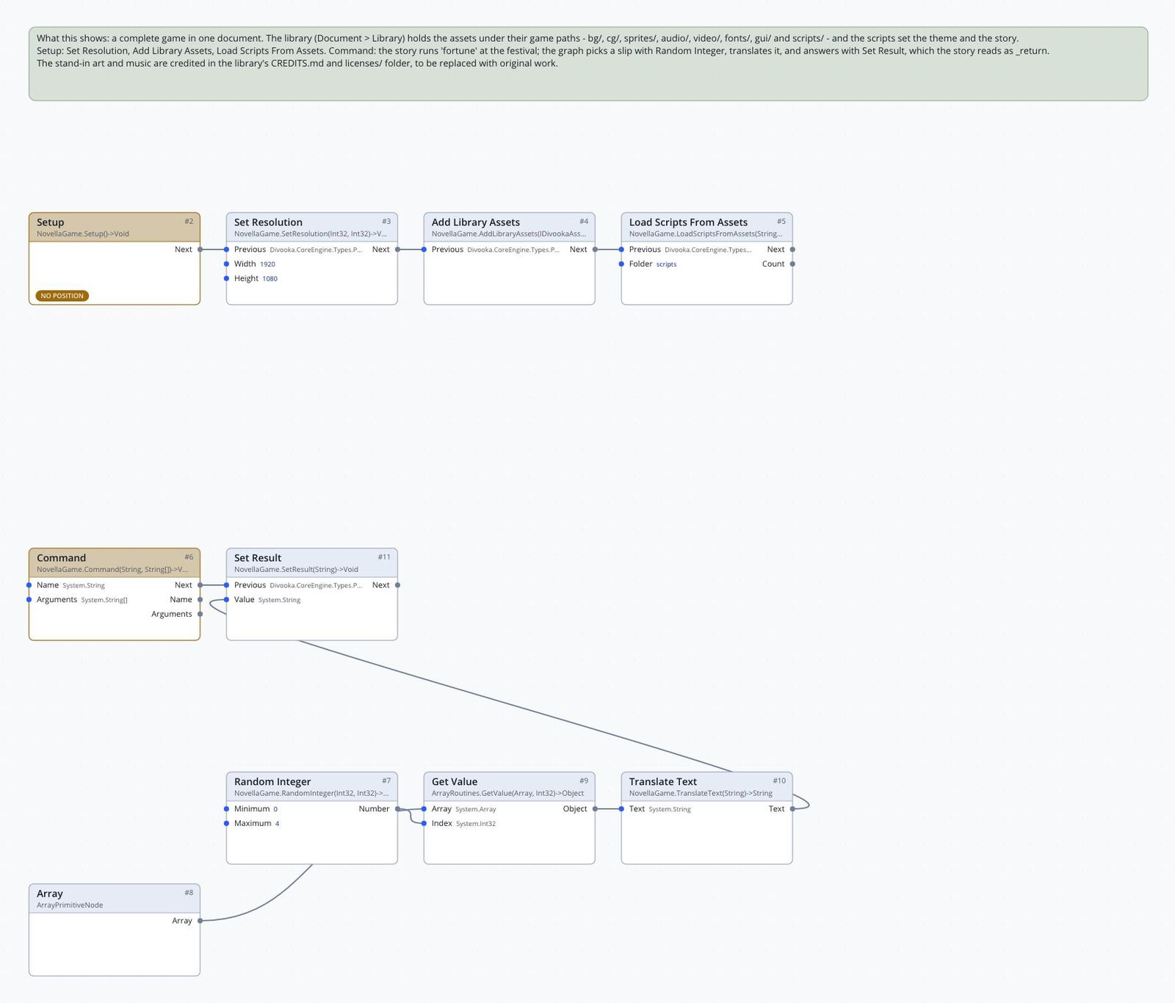Viewport: 1175px width, 1003px height.
Task: Click the Array input port on Get Value
Action: (424, 809)
